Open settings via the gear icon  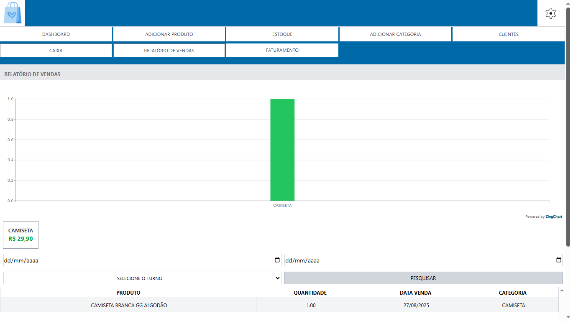coord(551,13)
